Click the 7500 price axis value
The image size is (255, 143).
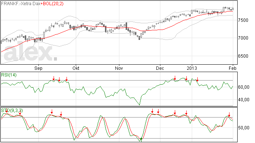coord(243,20)
